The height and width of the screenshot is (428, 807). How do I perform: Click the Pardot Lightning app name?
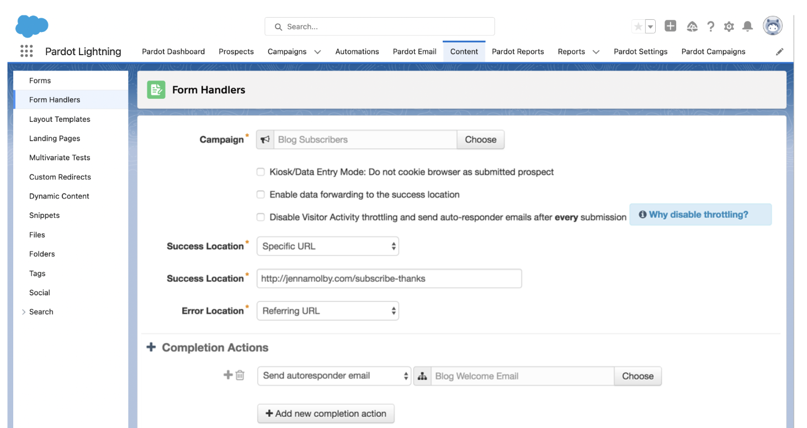83,52
